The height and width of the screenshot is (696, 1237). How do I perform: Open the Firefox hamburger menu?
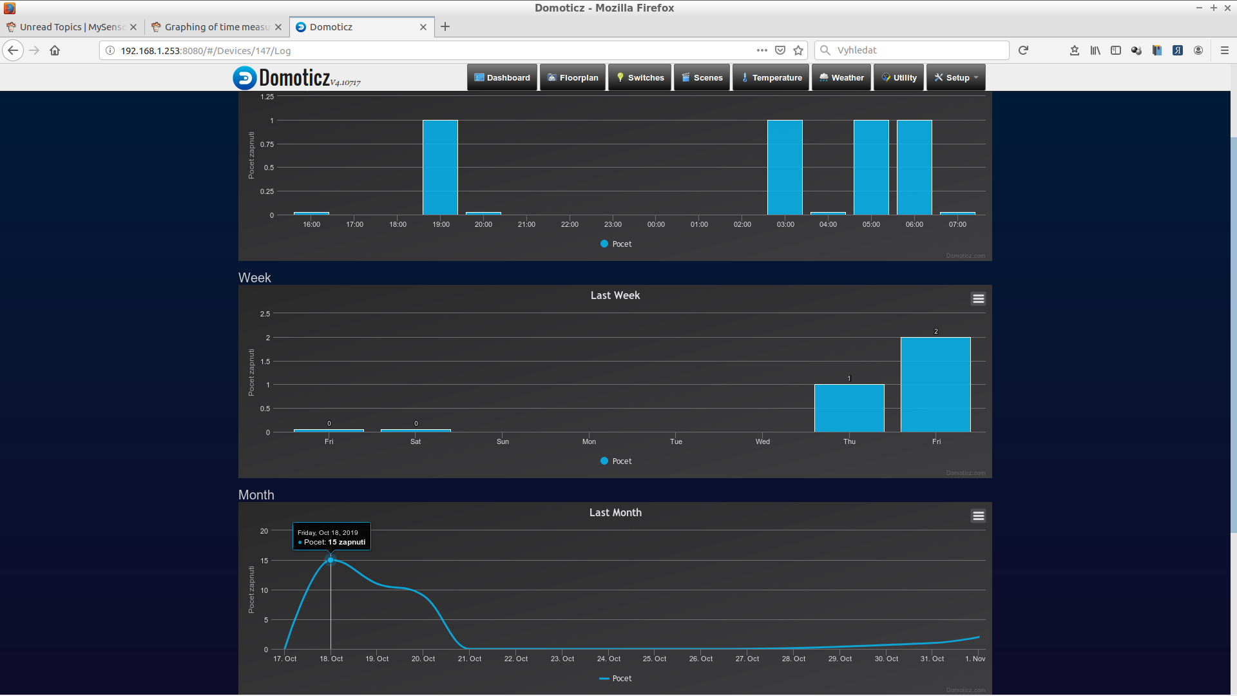coord(1225,50)
